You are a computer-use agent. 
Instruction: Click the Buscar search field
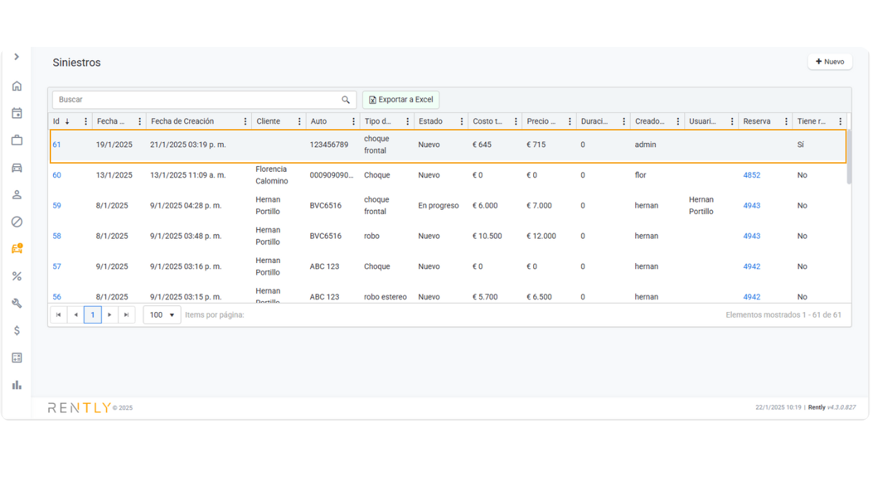(x=197, y=100)
